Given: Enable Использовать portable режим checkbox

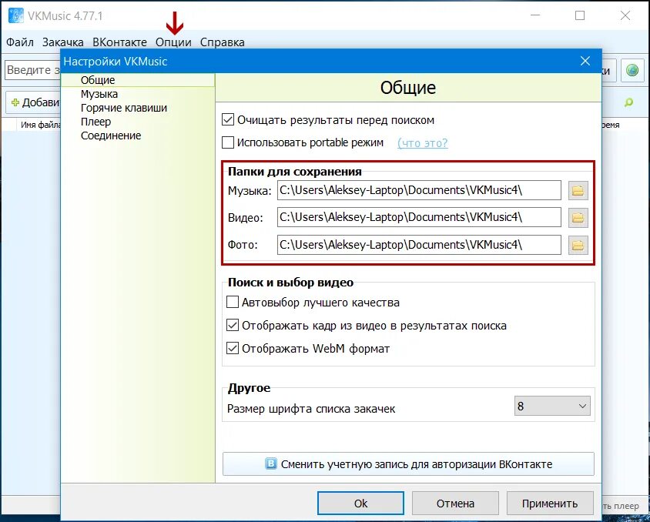Looking at the screenshot, I should click(x=228, y=142).
